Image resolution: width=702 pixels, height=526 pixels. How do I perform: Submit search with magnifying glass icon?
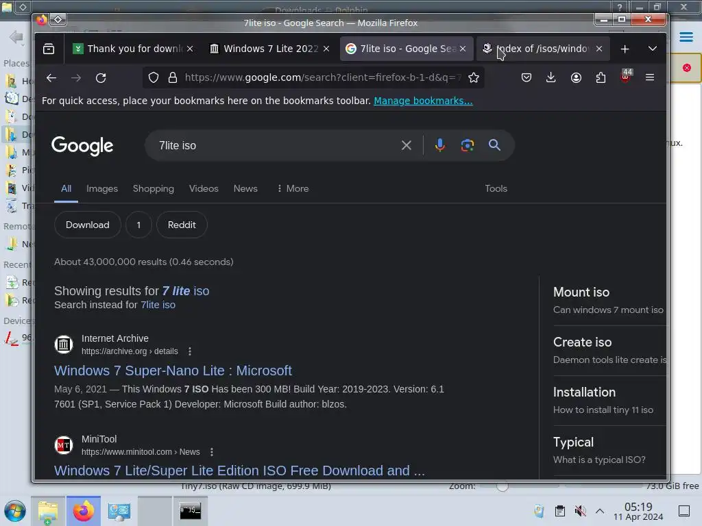(494, 145)
